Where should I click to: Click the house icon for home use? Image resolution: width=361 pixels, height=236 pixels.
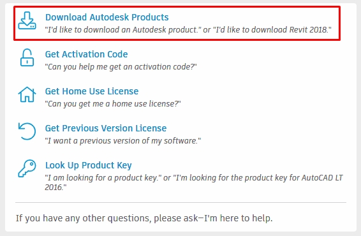point(27,94)
